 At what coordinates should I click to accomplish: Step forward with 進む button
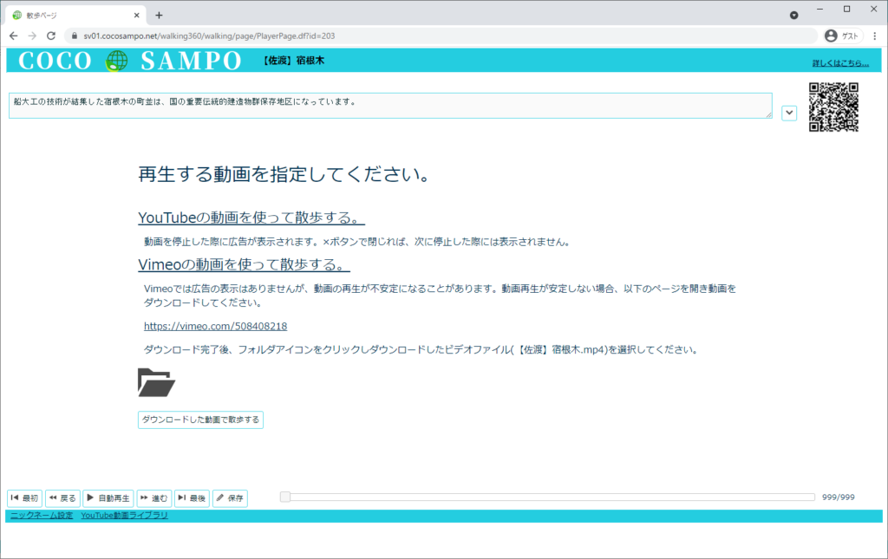[x=154, y=497]
